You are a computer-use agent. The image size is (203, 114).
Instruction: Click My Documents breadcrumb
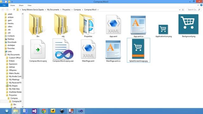pos(53,10)
